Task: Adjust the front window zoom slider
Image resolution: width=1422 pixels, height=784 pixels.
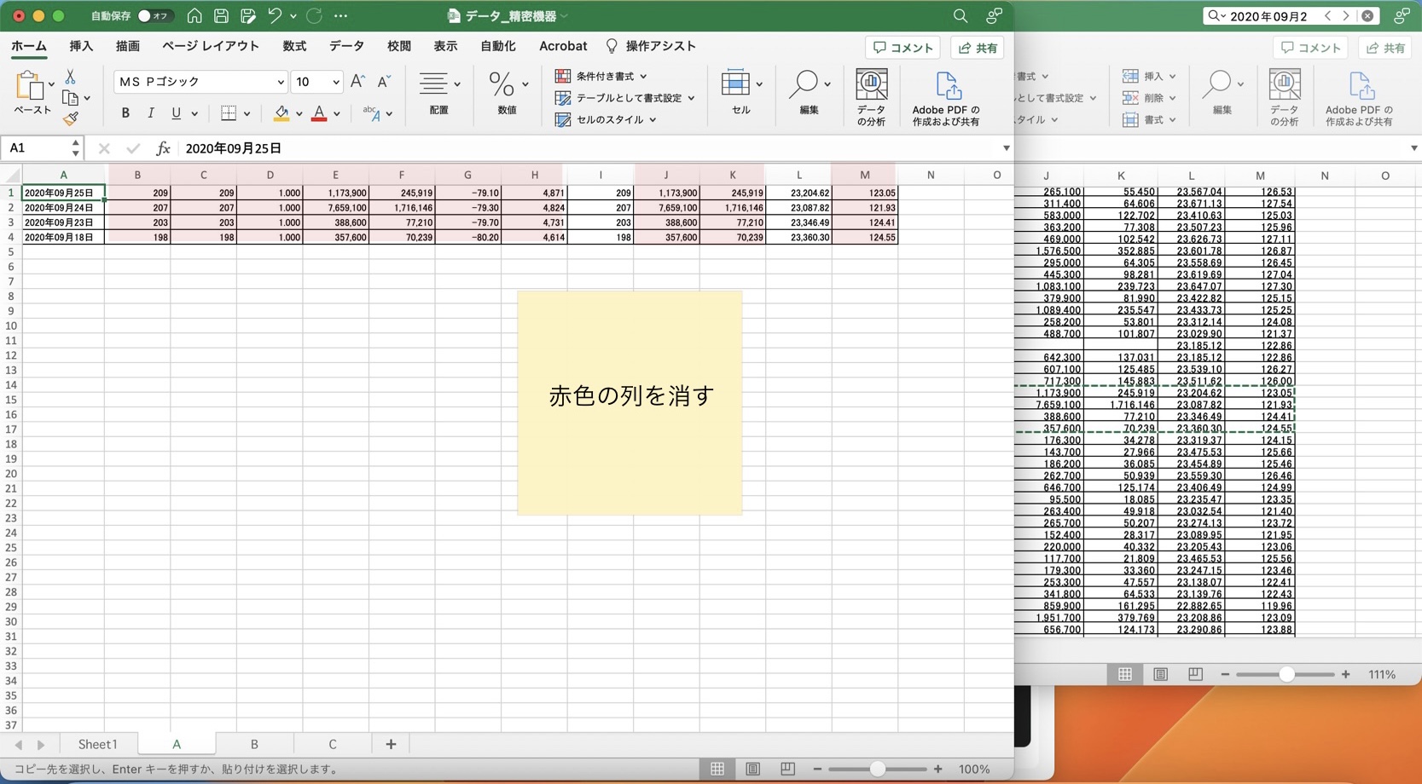Action: click(x=878, y=769)
